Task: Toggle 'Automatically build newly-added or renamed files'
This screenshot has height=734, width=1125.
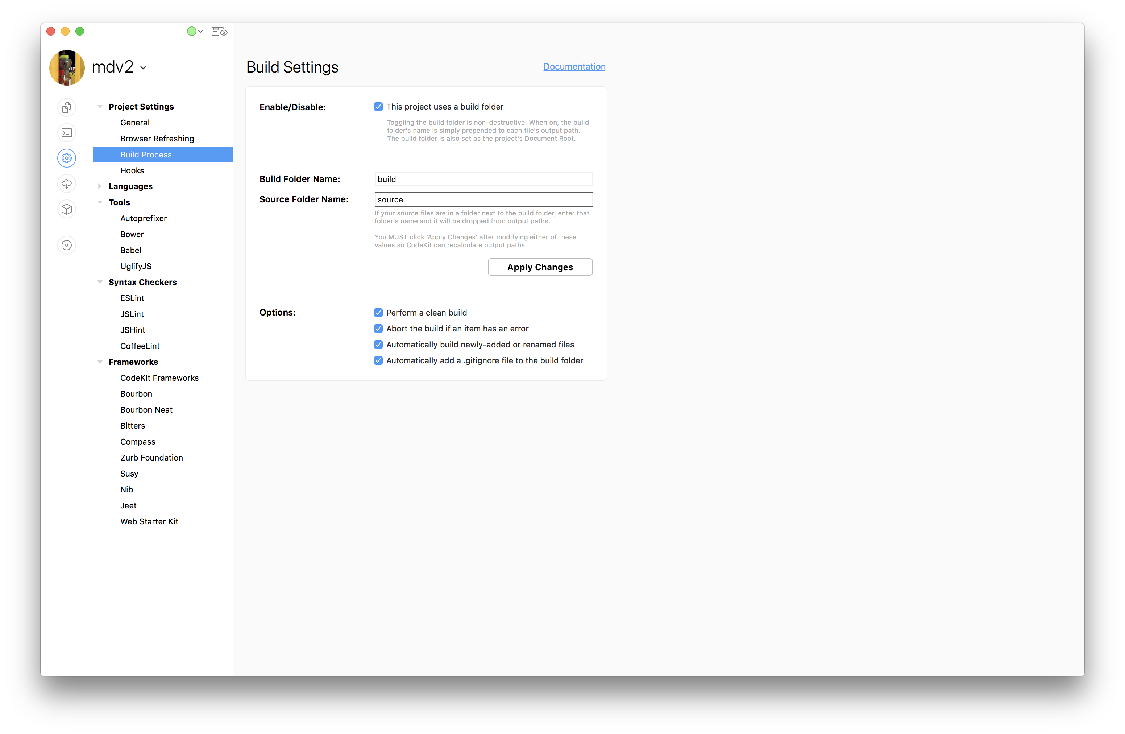Action: pyautogui.click(x=378, y=345)
